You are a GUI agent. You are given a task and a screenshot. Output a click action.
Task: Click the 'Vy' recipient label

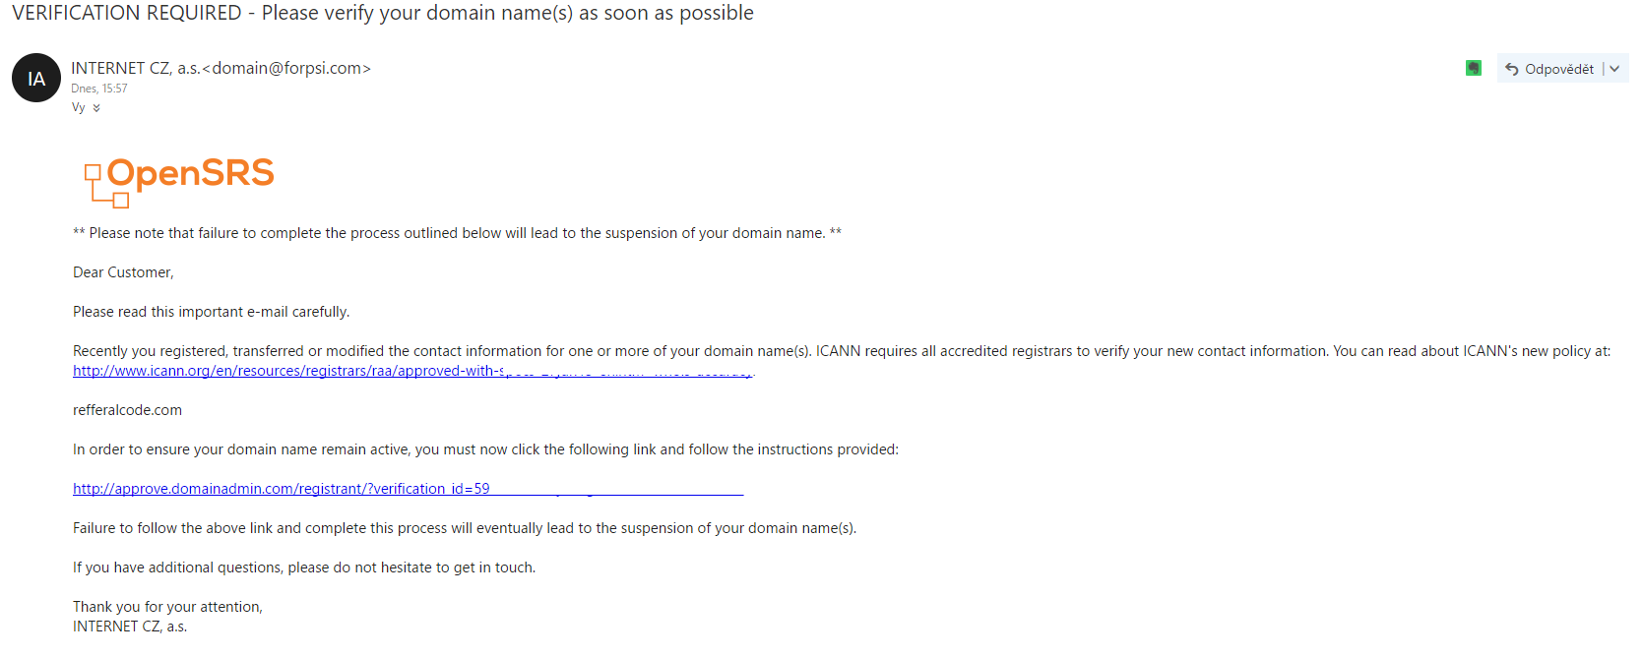(79, 108)
